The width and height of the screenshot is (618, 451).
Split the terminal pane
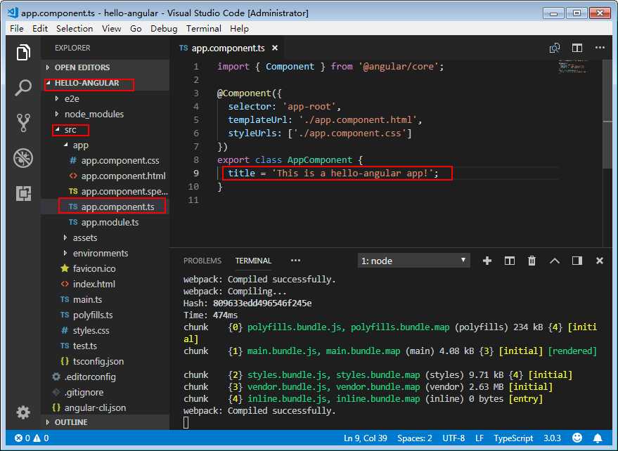tap(510, 261)
